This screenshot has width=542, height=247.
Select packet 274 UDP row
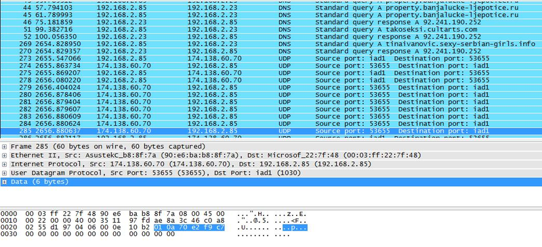pyautogui.click(x=271, y=66)
